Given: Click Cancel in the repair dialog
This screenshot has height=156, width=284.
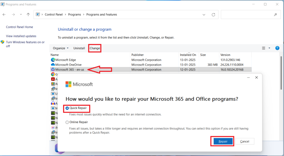Looking at the screenshot, I should [245, 141].
